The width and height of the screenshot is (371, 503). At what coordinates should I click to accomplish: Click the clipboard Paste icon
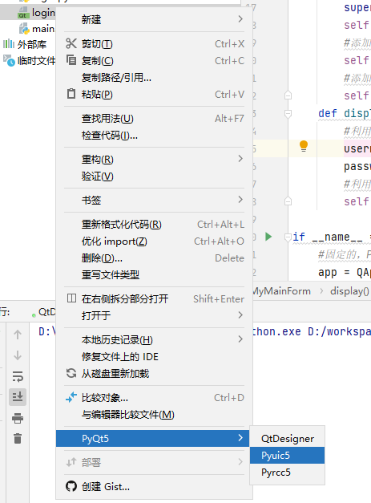point(71,94)
